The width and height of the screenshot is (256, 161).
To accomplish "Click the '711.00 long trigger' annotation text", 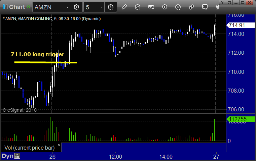I will pos(38,54).
